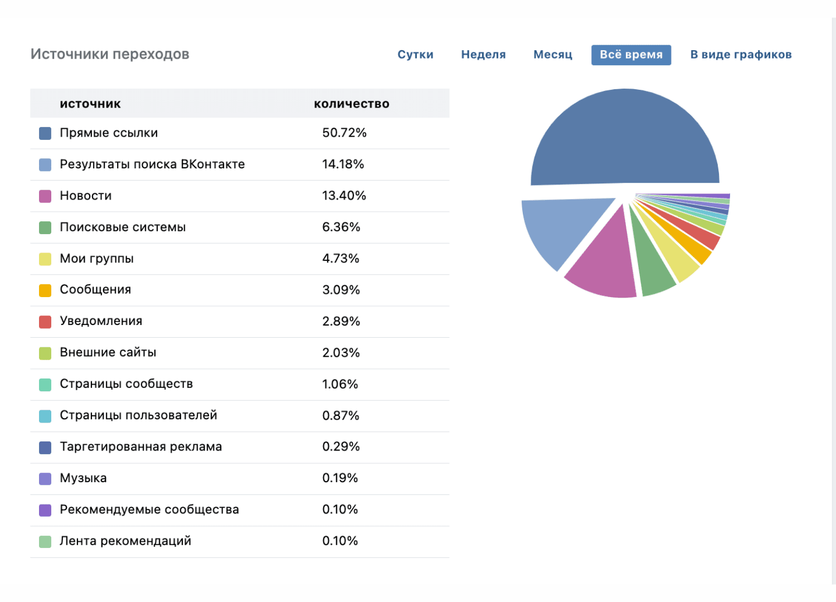Select the Таргетированная реклама row label

pyautogui.click(x=140, y=447)
